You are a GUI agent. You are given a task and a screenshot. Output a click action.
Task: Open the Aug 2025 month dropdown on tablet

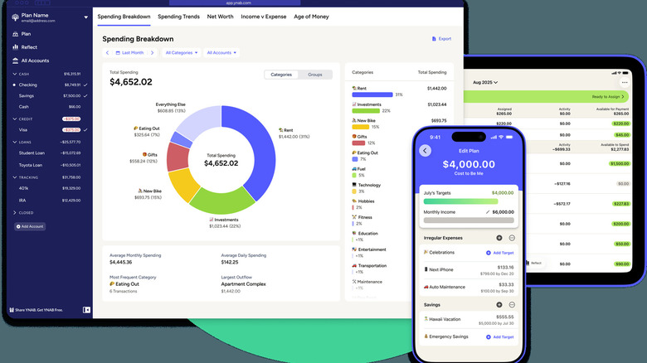pyautogui.click(x=485, y=83)
